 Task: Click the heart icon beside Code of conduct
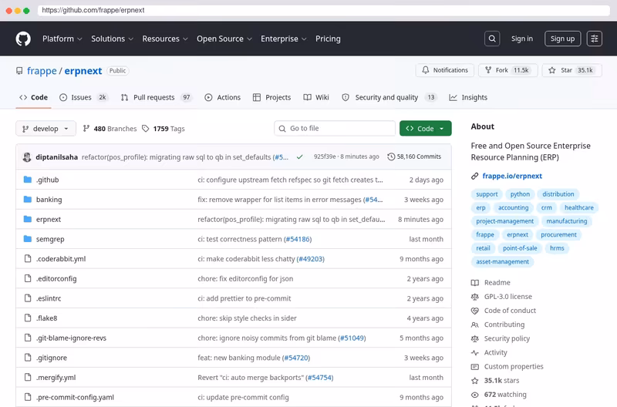[475, 311]
